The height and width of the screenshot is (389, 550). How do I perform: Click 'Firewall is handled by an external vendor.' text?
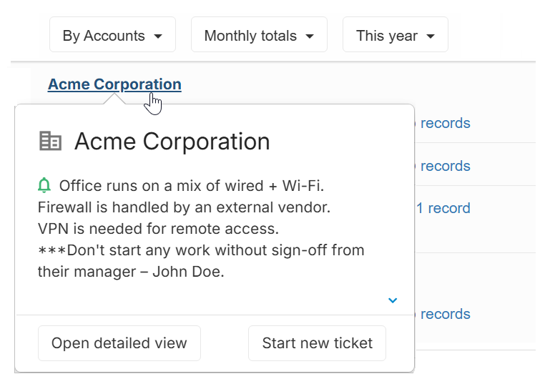click(184, 207)
